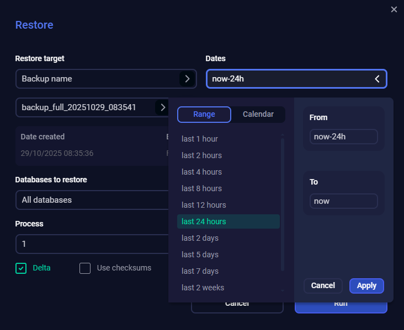
Task: Click the range list scrollbar
Action: click(x=283, y=204)
